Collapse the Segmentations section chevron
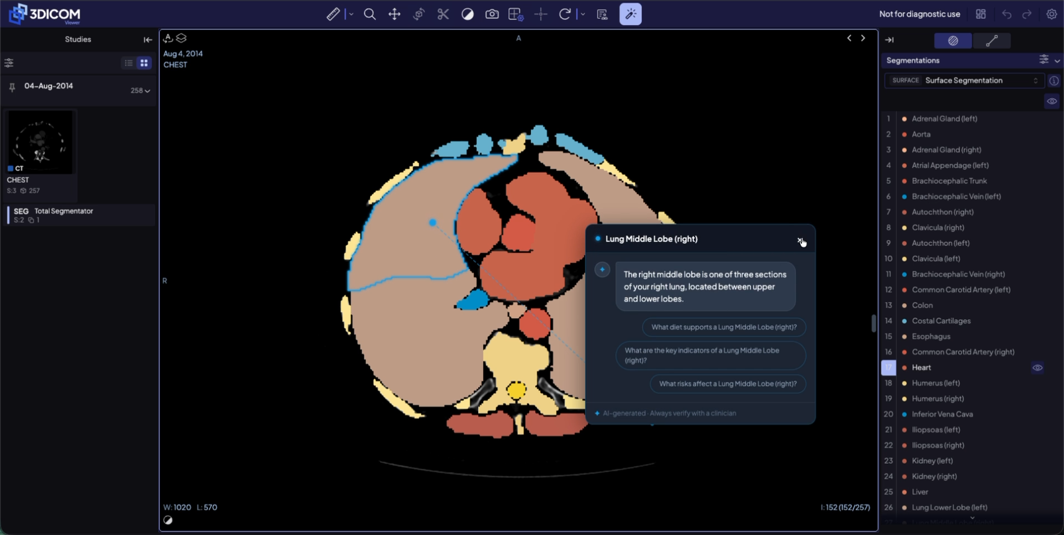The image size is (1064, 535). [x=1057, y=60]
